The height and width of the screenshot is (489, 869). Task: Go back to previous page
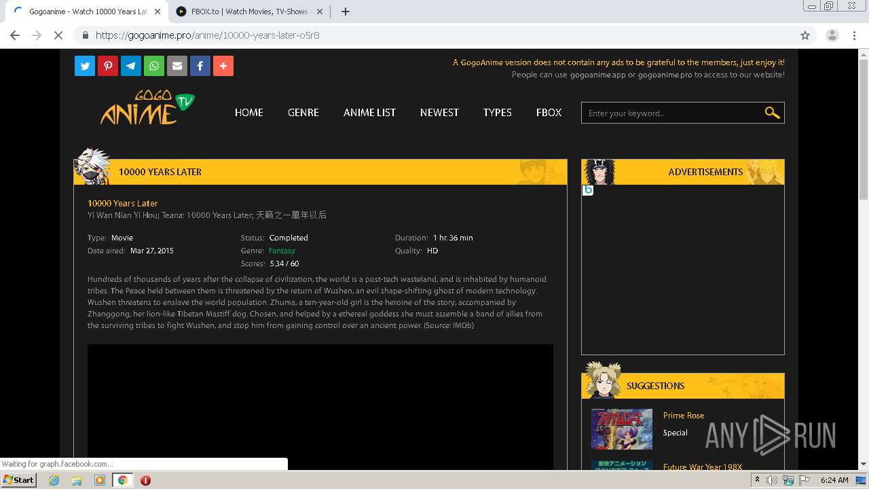coord(15,35)
